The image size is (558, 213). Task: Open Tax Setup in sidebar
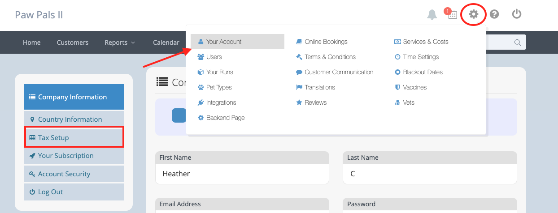(74, 137)
